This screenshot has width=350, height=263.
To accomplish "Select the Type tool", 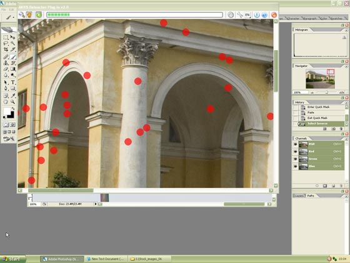I will click(x=12, y=83).
